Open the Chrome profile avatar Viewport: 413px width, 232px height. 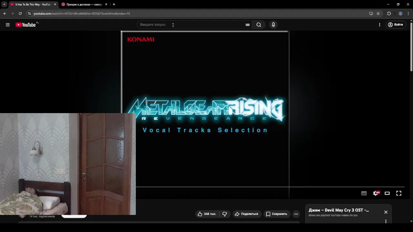pos(400,14)
